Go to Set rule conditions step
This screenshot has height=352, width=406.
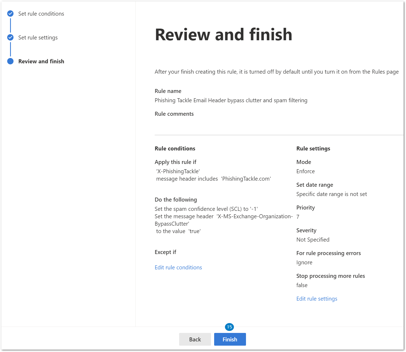[41, 14]
